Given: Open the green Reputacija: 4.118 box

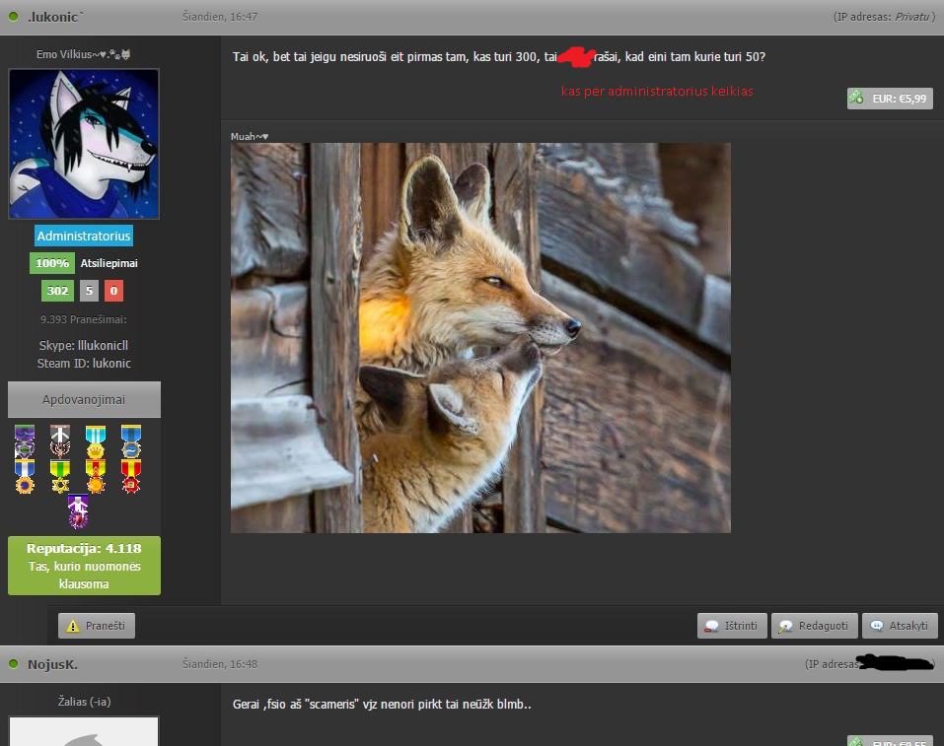Looking at the screenshot, I should tap(84, 566).
